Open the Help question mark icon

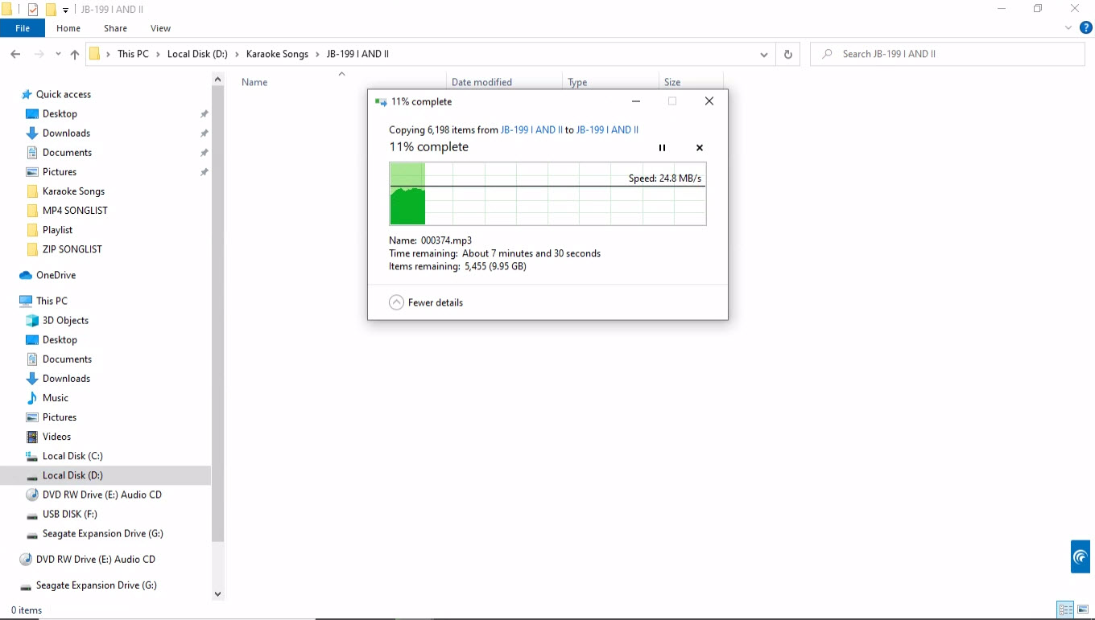coord(1085,28)
